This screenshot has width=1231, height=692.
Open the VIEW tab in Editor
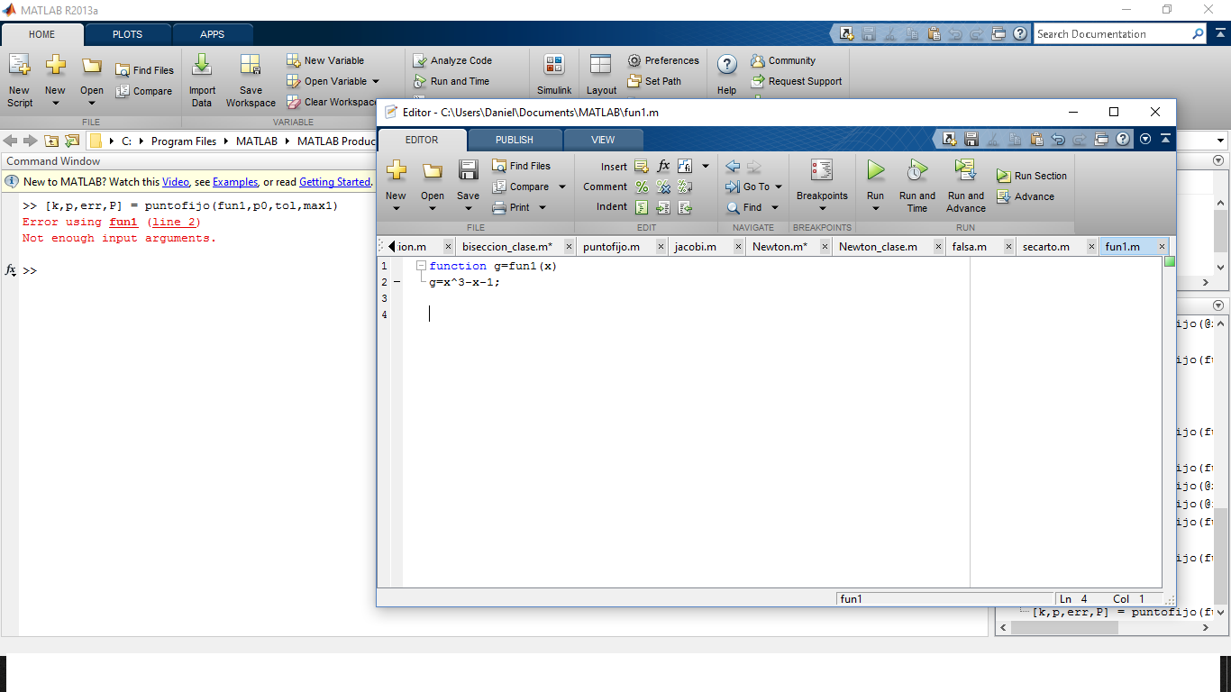(603, 140)
